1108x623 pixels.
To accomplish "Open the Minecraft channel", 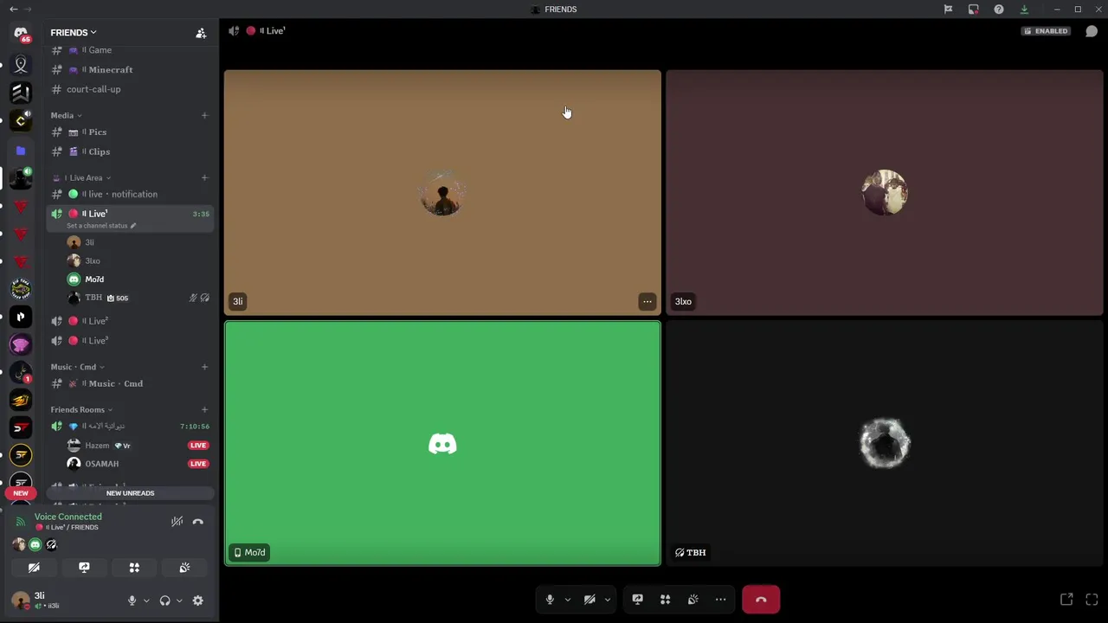I will (x=130, y=69).
